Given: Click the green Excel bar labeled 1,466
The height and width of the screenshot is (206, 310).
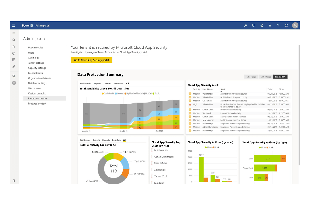Looking at the screenshot, I should click(268, 159).
